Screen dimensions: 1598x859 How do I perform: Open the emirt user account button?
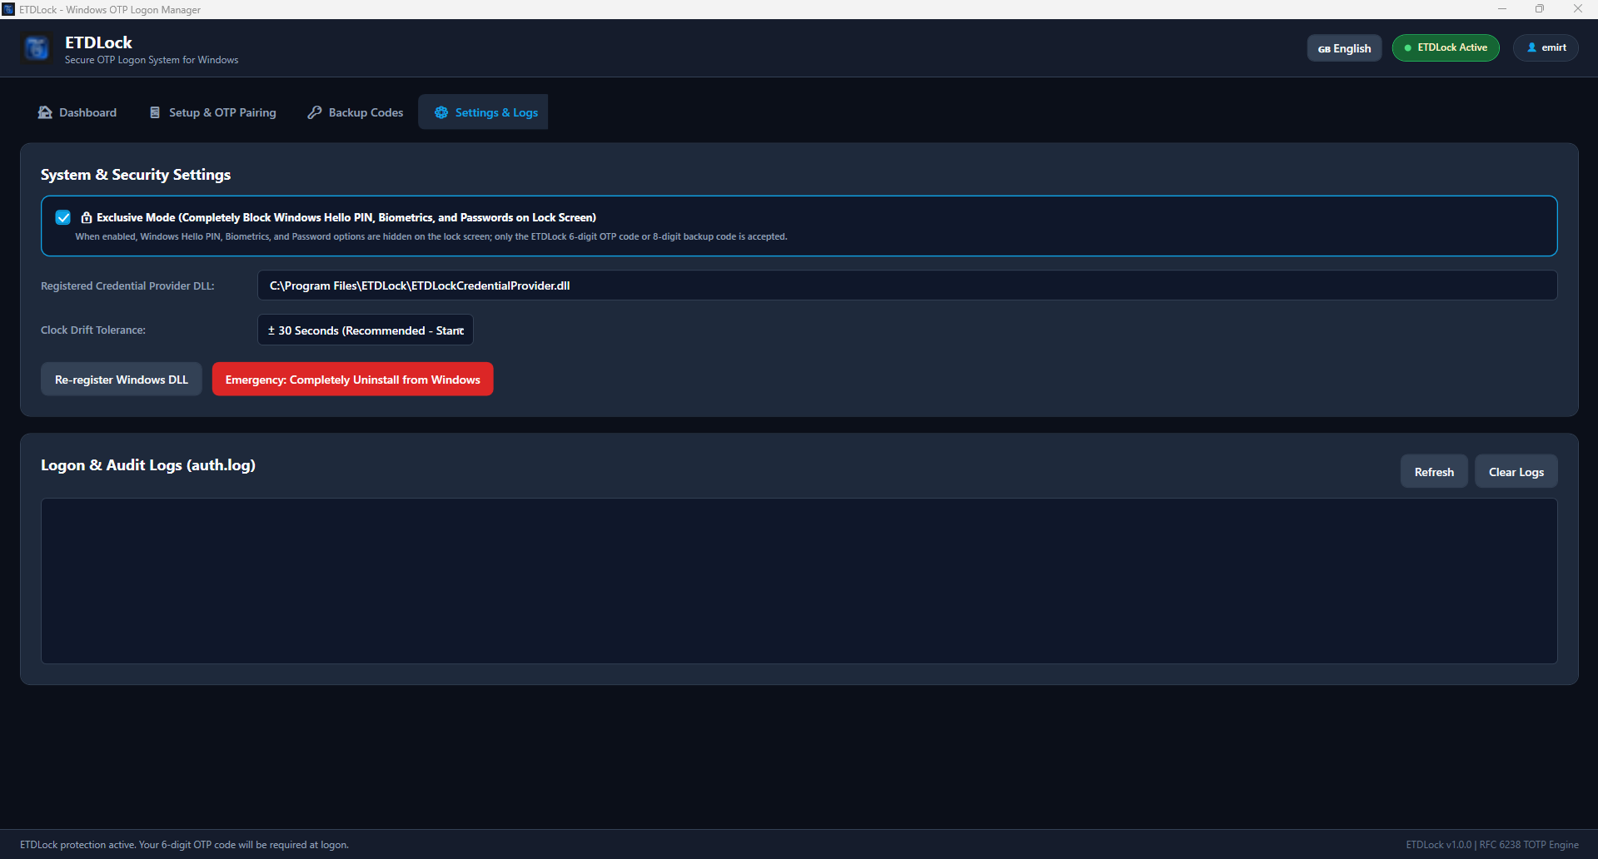1546,47
